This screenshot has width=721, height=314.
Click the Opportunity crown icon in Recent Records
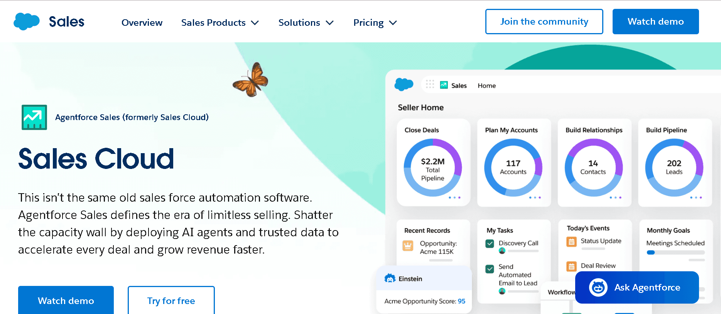click(408, 246)
